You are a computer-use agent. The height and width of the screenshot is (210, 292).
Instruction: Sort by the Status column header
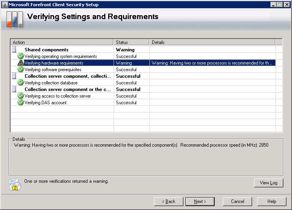pos(131,42)
